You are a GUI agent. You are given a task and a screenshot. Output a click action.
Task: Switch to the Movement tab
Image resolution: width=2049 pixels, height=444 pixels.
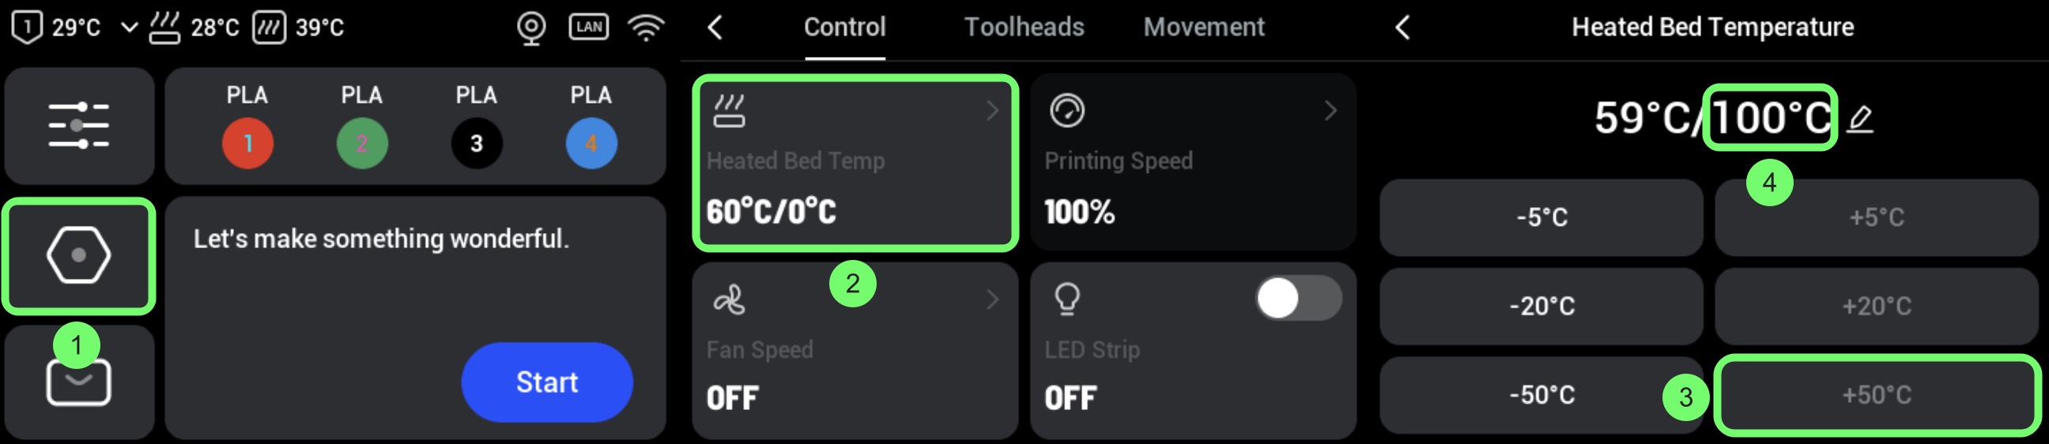pyautogui.click(x=1203, y=28)
